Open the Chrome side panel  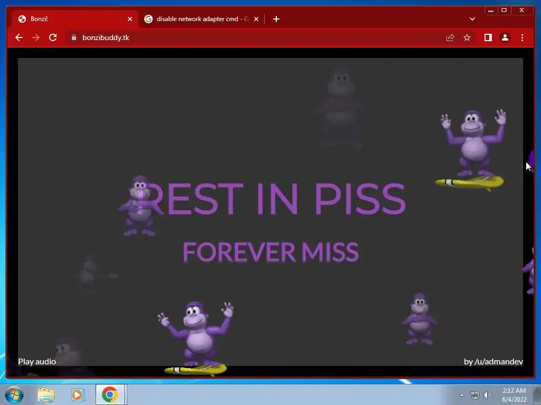click(x=488, y=37)
